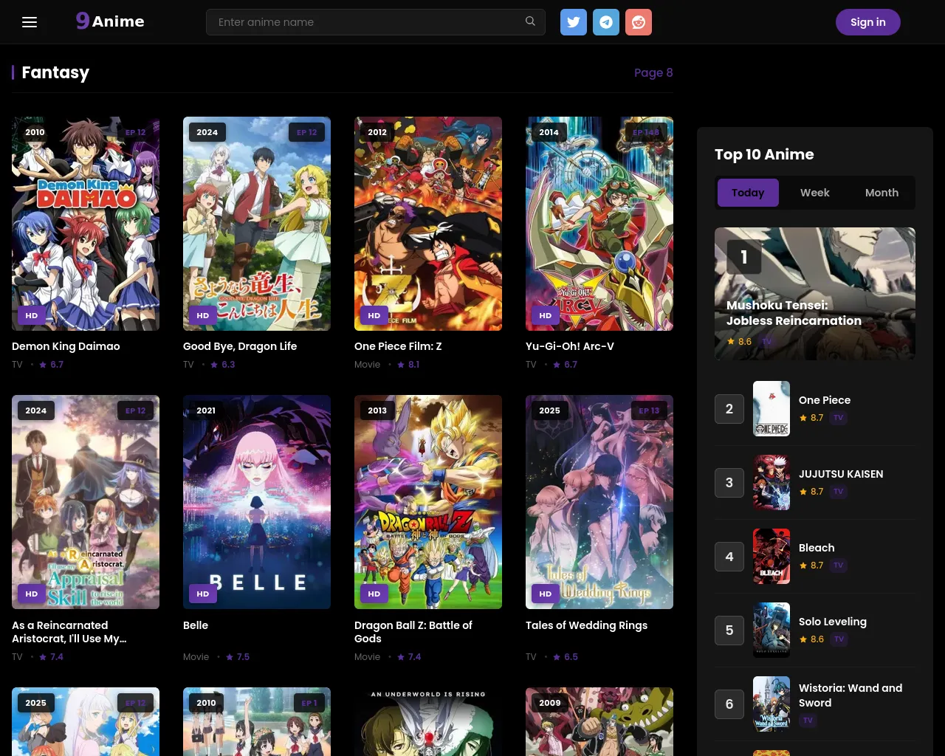Open the Belle movie poster
Viewport: 945px width, 756px height.
point(257,502)
